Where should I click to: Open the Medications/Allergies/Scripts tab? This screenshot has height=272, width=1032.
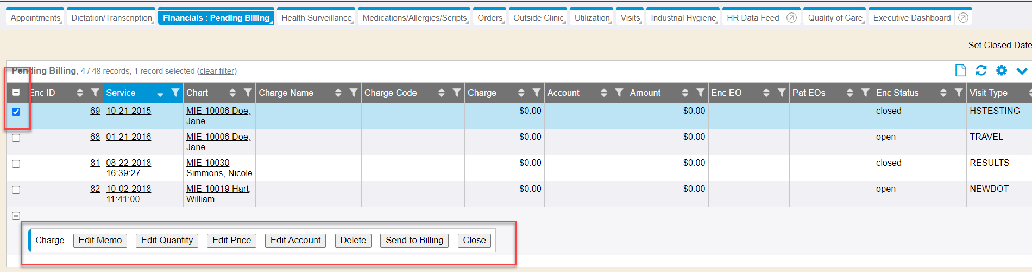point(414,18)
